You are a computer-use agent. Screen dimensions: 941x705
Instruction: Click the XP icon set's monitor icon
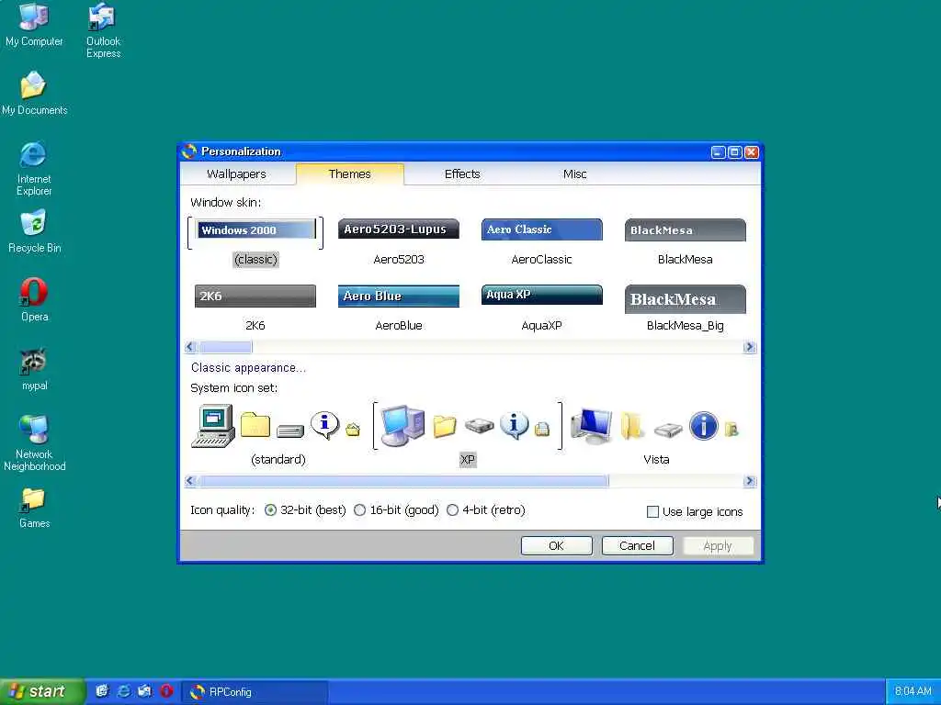click(402, 426)
